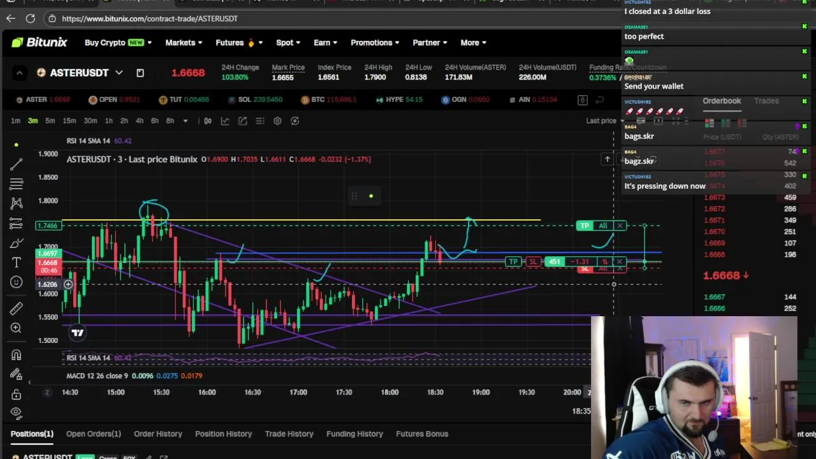This screenshot has width=816, height=459.
Task: Expand the Spot menu
Action: pos(288,43)
